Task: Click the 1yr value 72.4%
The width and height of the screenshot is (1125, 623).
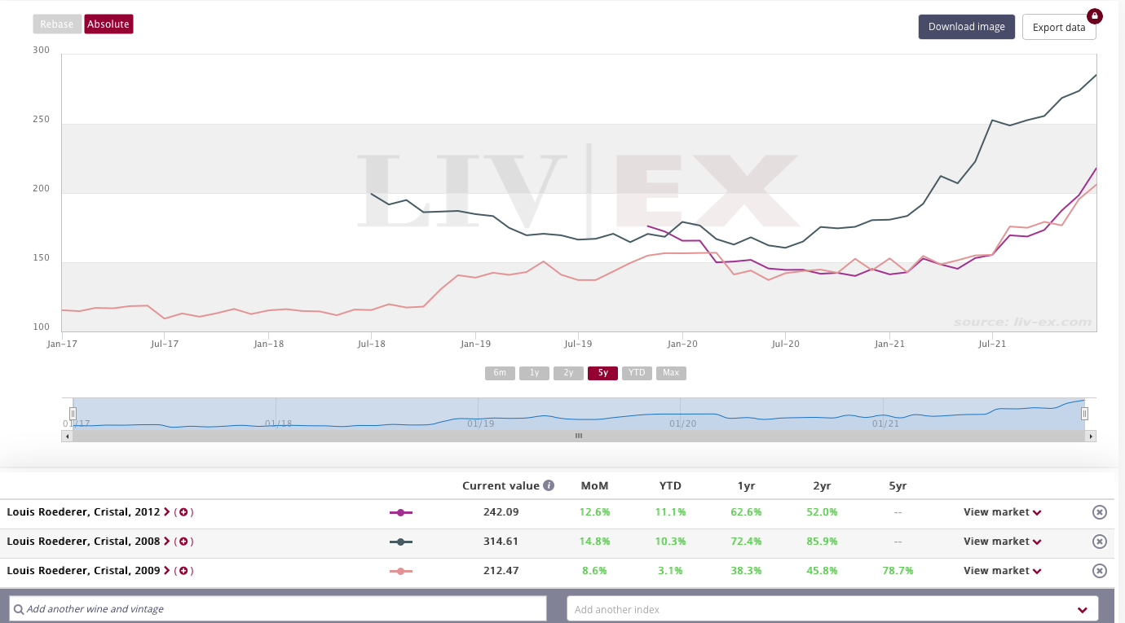Action: click(x=746, y=542)
